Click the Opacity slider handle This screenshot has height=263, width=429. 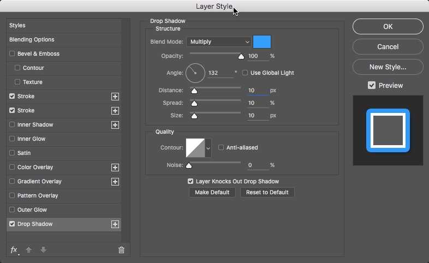pos(241,57)
